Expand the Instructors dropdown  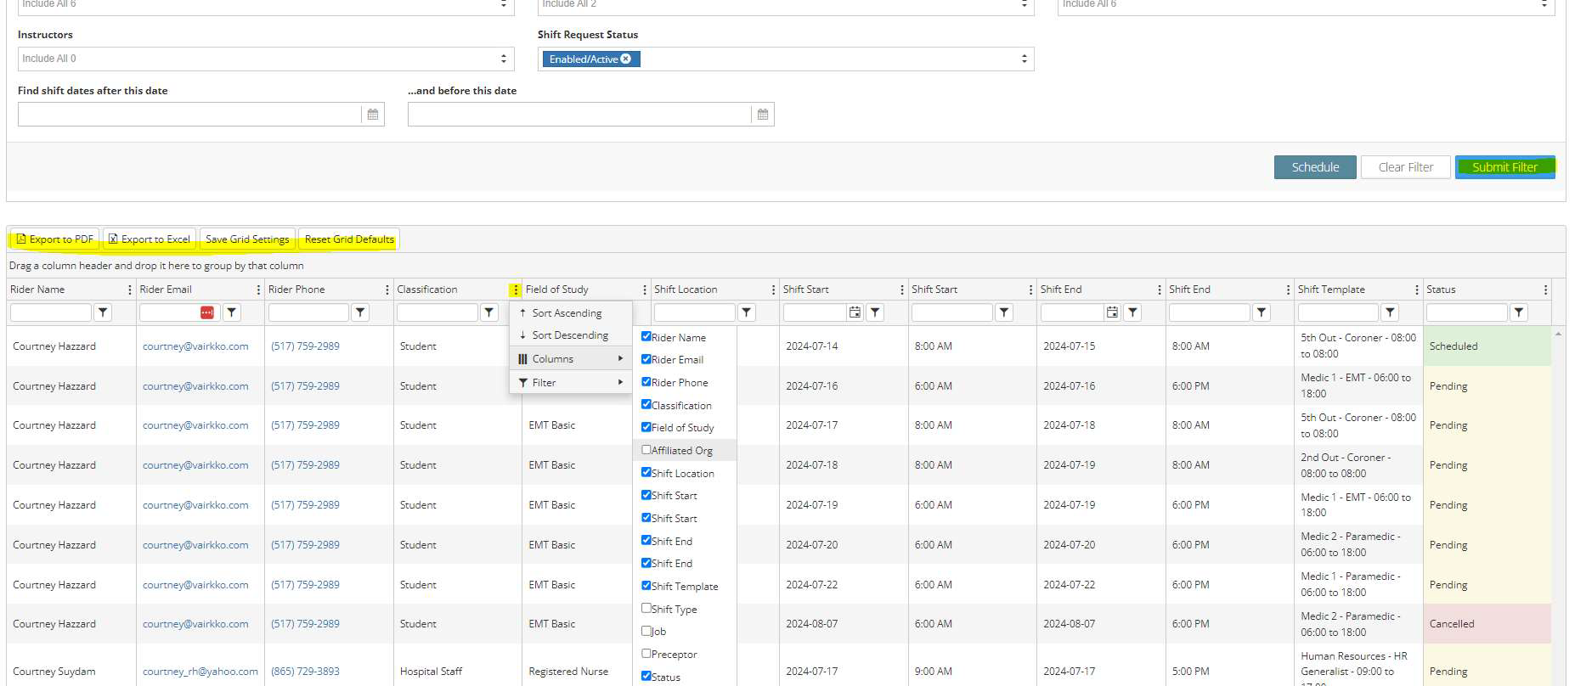(x=503, y=59)
